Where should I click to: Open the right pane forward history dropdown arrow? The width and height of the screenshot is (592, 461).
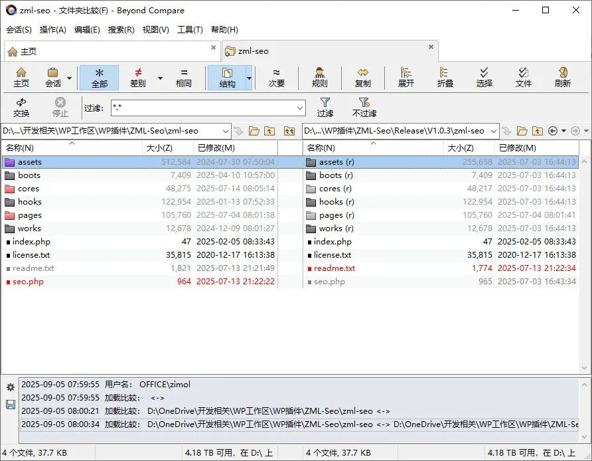click(x=586, y=131)
